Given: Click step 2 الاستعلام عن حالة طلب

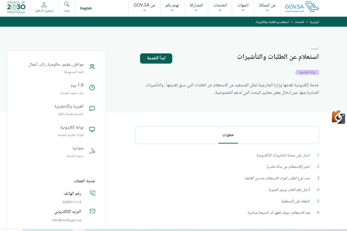Looking at the screenshot, I should [x=288, y=167].
